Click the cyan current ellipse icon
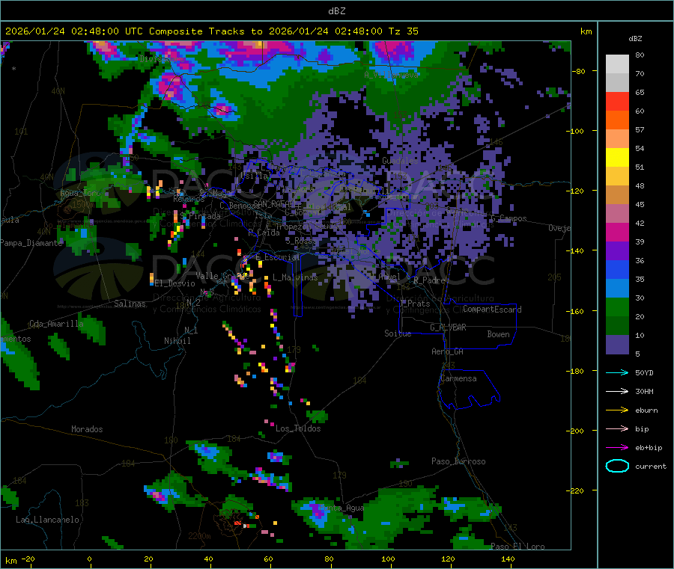 (617, 466)
